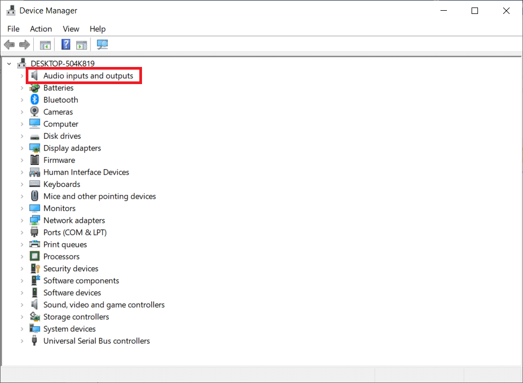Maximize the Device Manager window
The width and height of the screenshot is (523, 383).
point(475,11)
